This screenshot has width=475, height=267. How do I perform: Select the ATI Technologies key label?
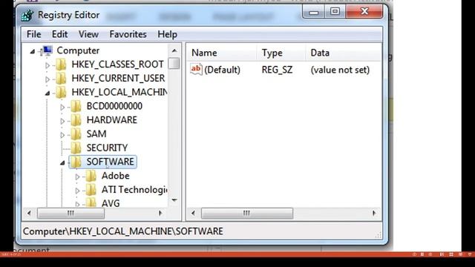(134, 190)
